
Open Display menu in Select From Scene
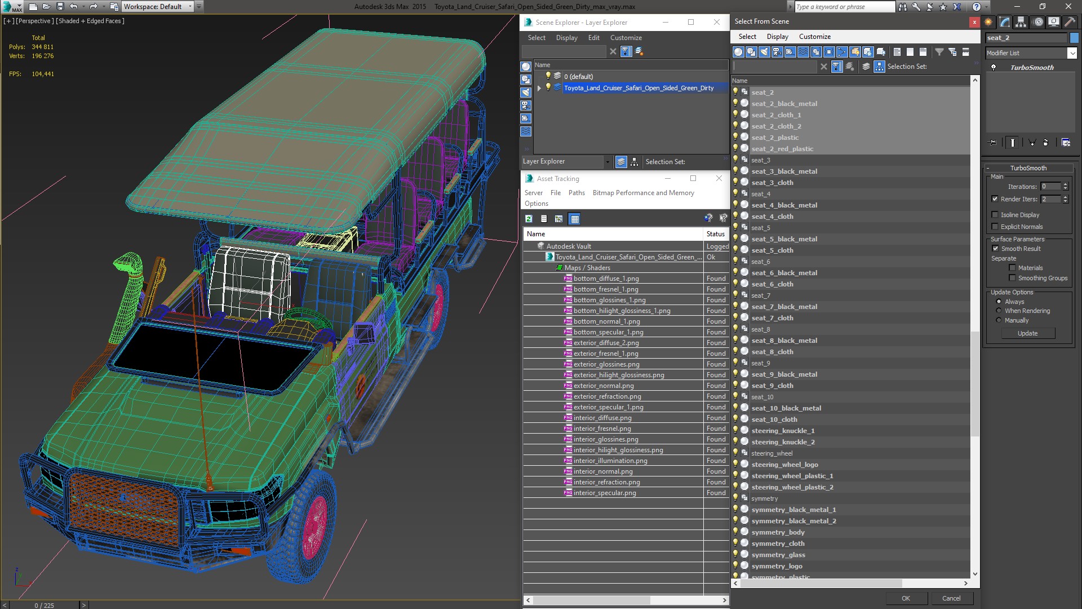coord(778,37)
